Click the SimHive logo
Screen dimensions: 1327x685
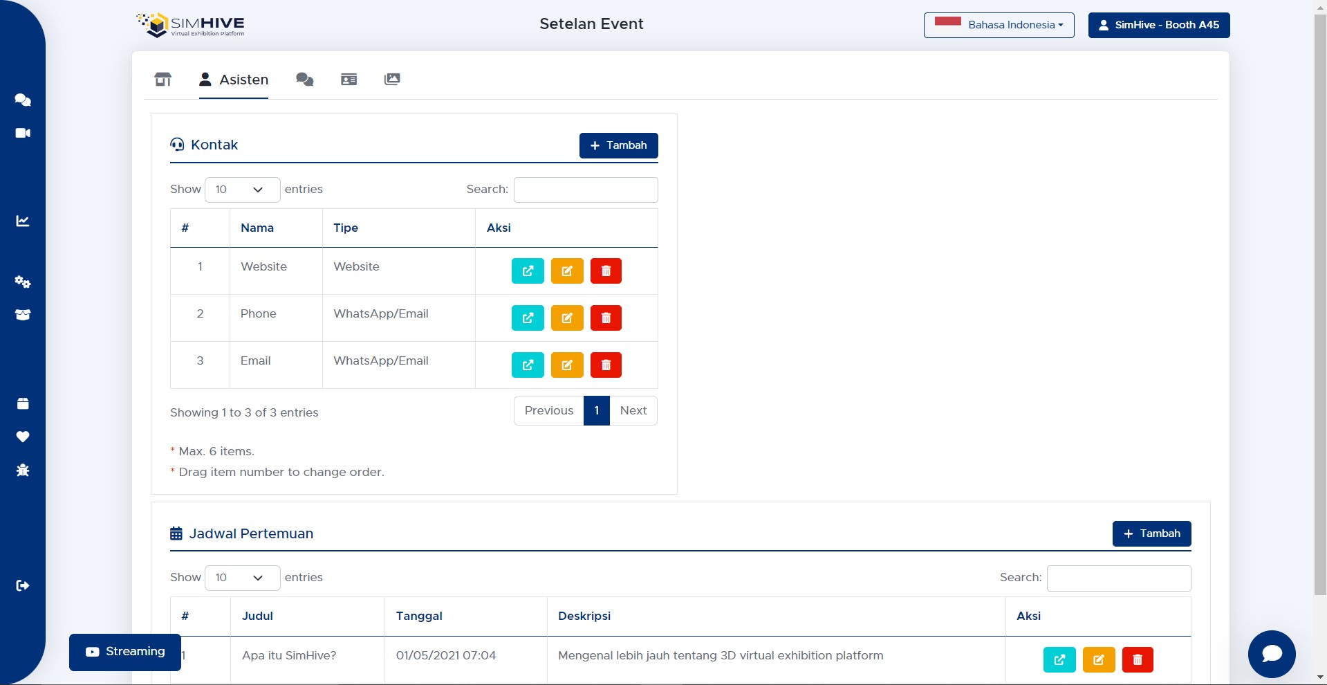(x=191, y=25)
